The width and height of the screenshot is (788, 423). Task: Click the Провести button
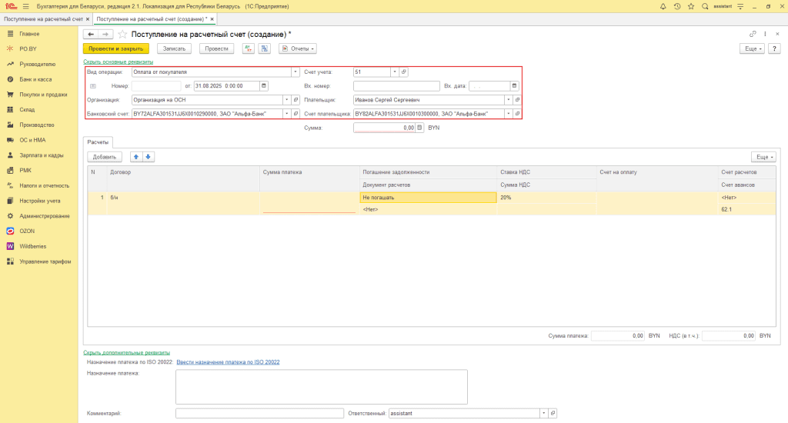216,48
